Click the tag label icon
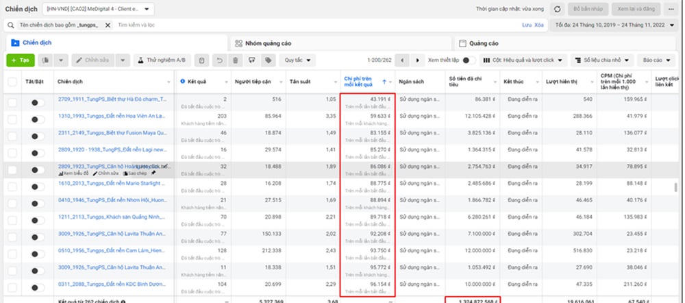This screenshot has width=685, height=303. (269, 60)
